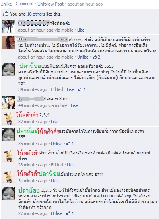Show edit history on the 34 minutes ago comment
This screenshot has width=159, height=219.
pyautogui.click(x=57, y=89)
